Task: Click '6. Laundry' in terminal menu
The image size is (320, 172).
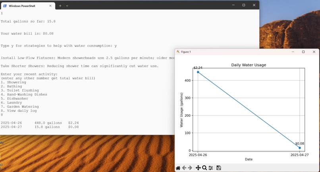Action: pos(11,103)
